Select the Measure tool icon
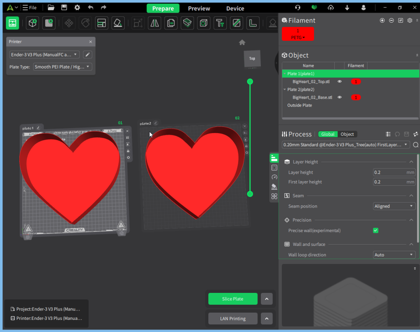The width and height of the screenshot is (420, 332). [x=252, y=23]
